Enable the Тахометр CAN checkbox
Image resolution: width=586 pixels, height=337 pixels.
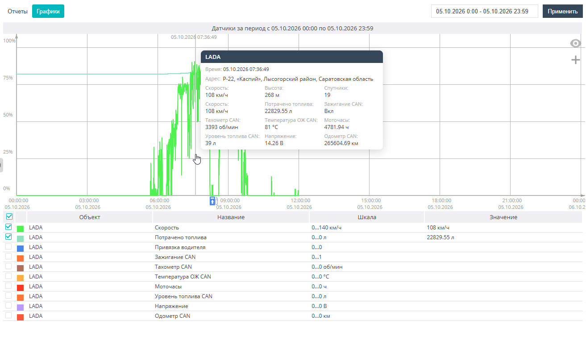pos(8,266)
